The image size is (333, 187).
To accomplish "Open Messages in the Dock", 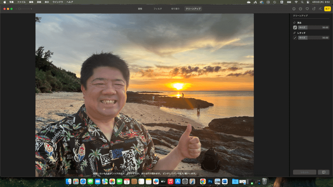I will 90,182.
